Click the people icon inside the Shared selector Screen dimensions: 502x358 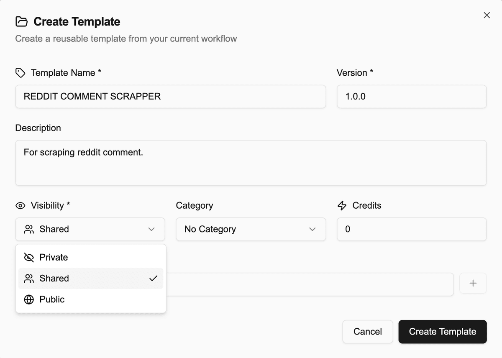[29, 229]
